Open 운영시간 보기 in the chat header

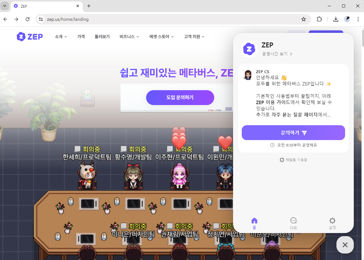point(277,54)
